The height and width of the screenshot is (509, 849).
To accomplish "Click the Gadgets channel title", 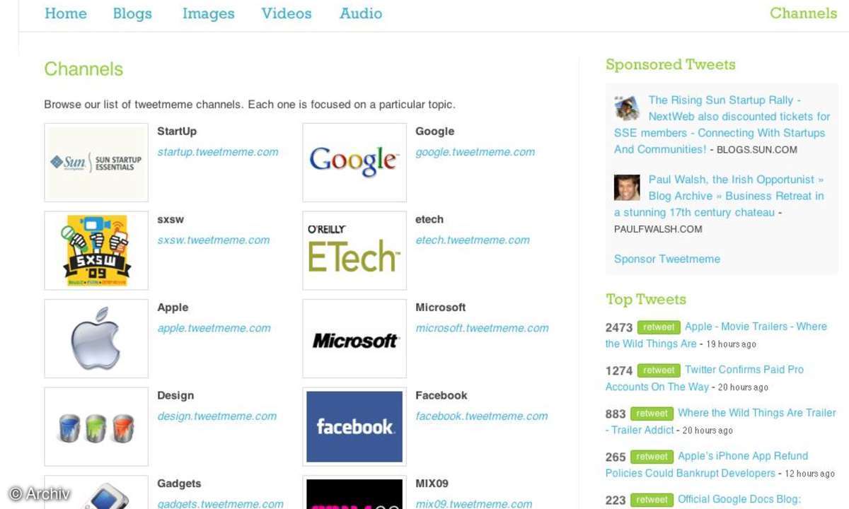I will (x=179, y=484).
